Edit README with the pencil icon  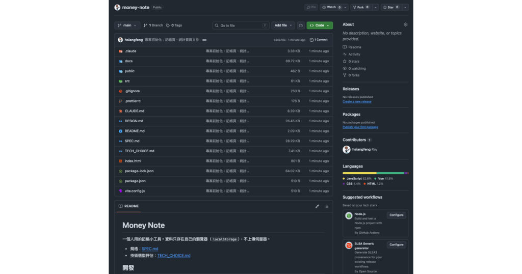click(x=317, y=206)
